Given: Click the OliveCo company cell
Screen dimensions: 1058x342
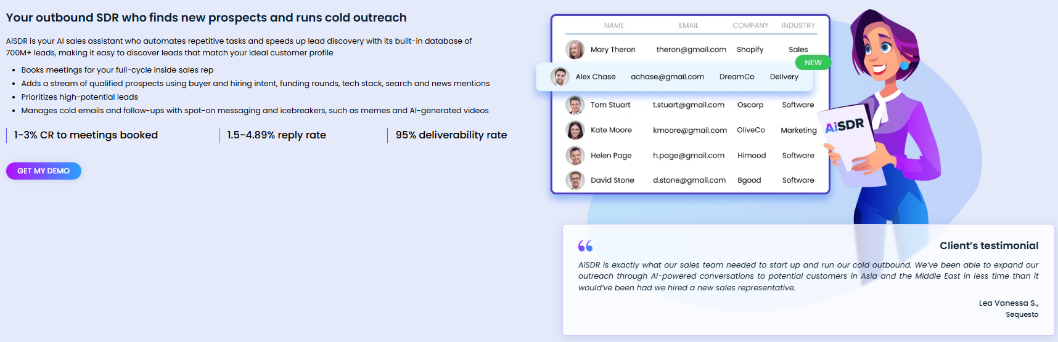Looking at the screenshot, I should (x=751, y=130).
